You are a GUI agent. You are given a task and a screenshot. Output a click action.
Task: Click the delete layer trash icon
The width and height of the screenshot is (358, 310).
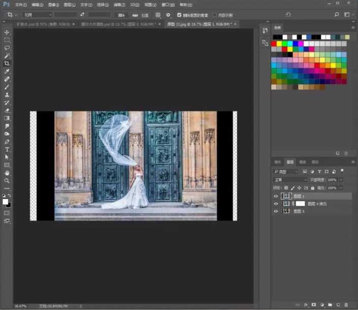point(346,304)
